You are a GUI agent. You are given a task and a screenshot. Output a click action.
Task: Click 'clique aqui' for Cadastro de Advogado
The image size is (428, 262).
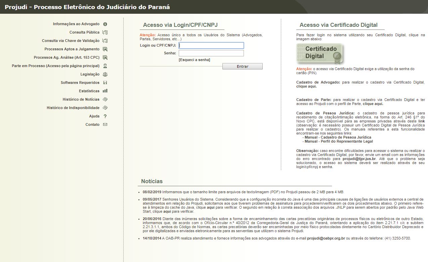306,87
